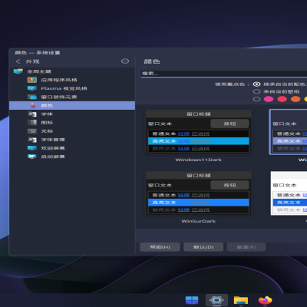Pick the pink accent color swatch

click(269, 99)
